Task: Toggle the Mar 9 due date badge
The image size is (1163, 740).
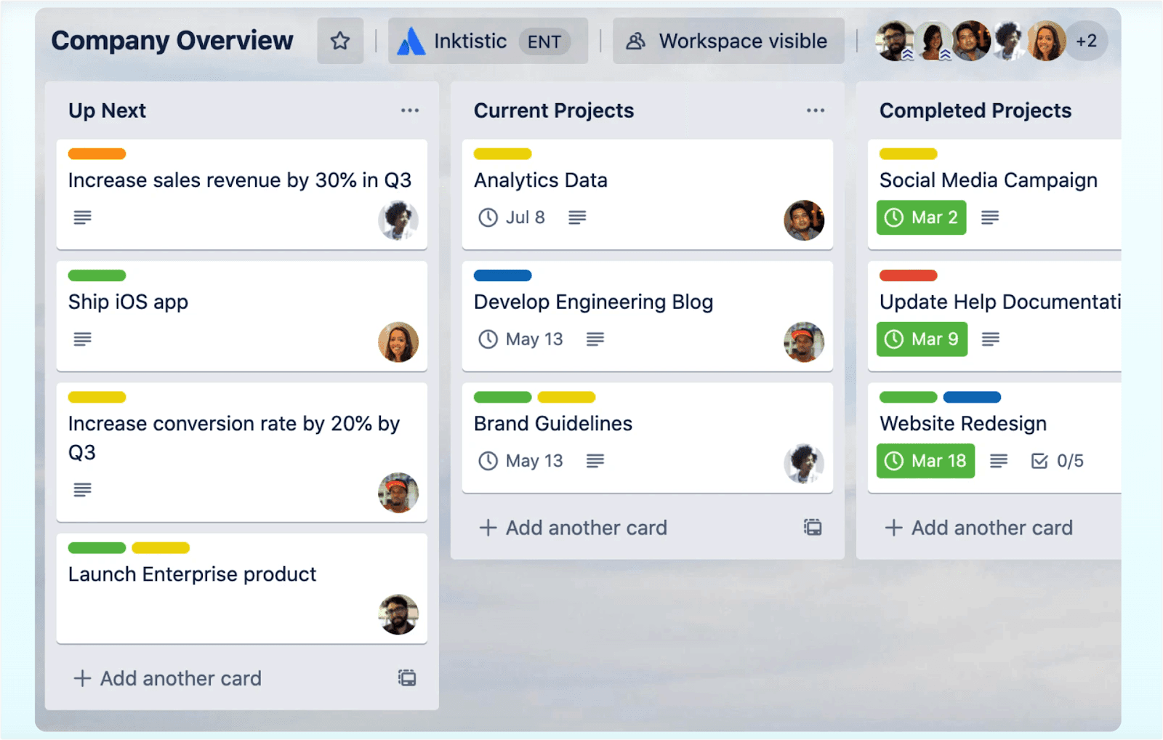Action: coord(922,339)
